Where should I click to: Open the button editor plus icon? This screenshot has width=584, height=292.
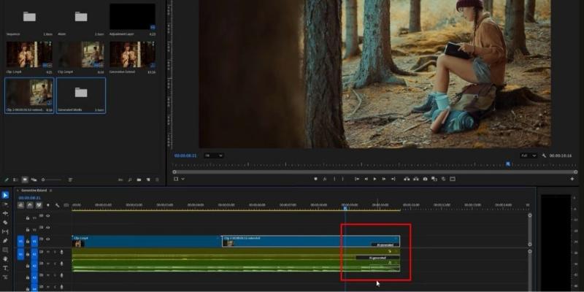[572, 179]
